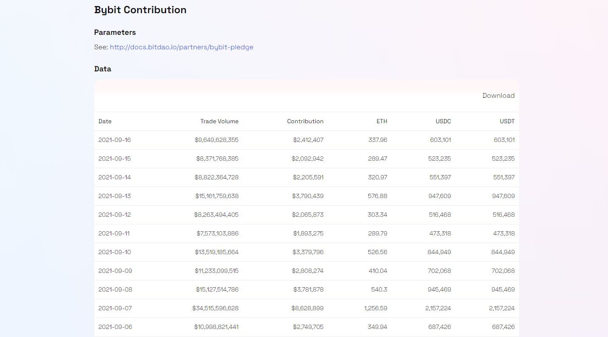Click the Bybit Contribution heading

click(x=140, y=10)
